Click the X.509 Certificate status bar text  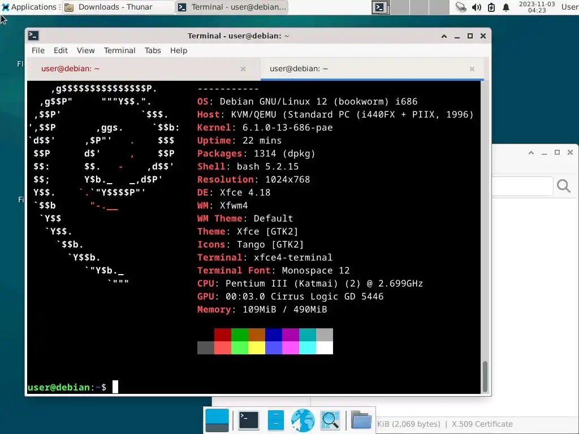pos(482,424)
